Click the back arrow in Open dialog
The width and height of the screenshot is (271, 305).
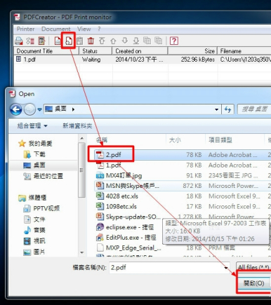(15, 109)
